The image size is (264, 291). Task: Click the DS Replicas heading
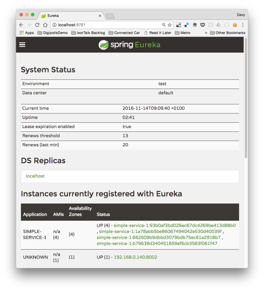pos(43,160)
